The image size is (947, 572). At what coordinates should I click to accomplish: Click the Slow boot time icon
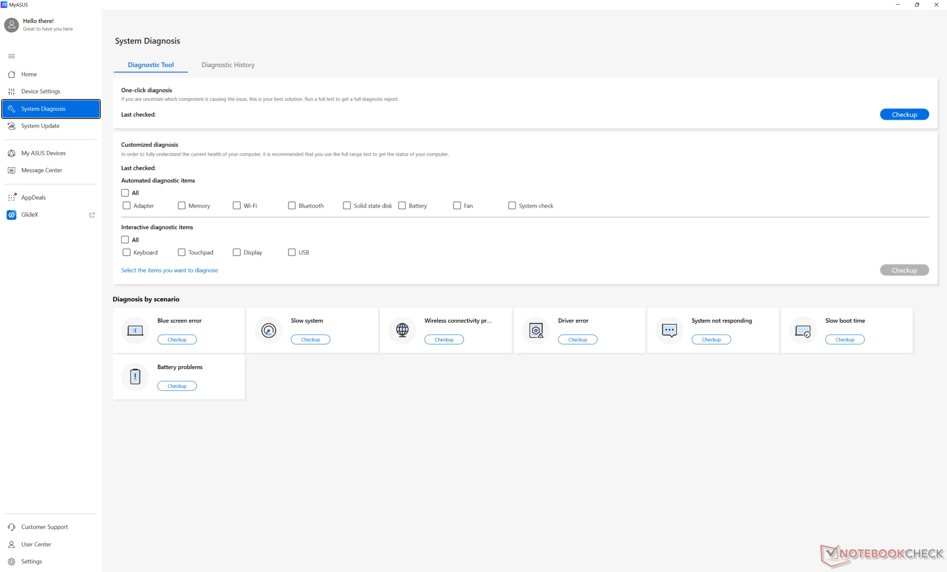[803, 330]
